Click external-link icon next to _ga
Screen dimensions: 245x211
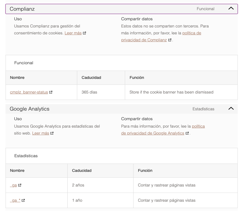point(20,185)
